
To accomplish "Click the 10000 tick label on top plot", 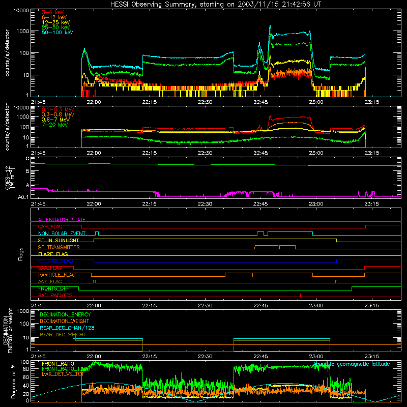I will 21,11.
